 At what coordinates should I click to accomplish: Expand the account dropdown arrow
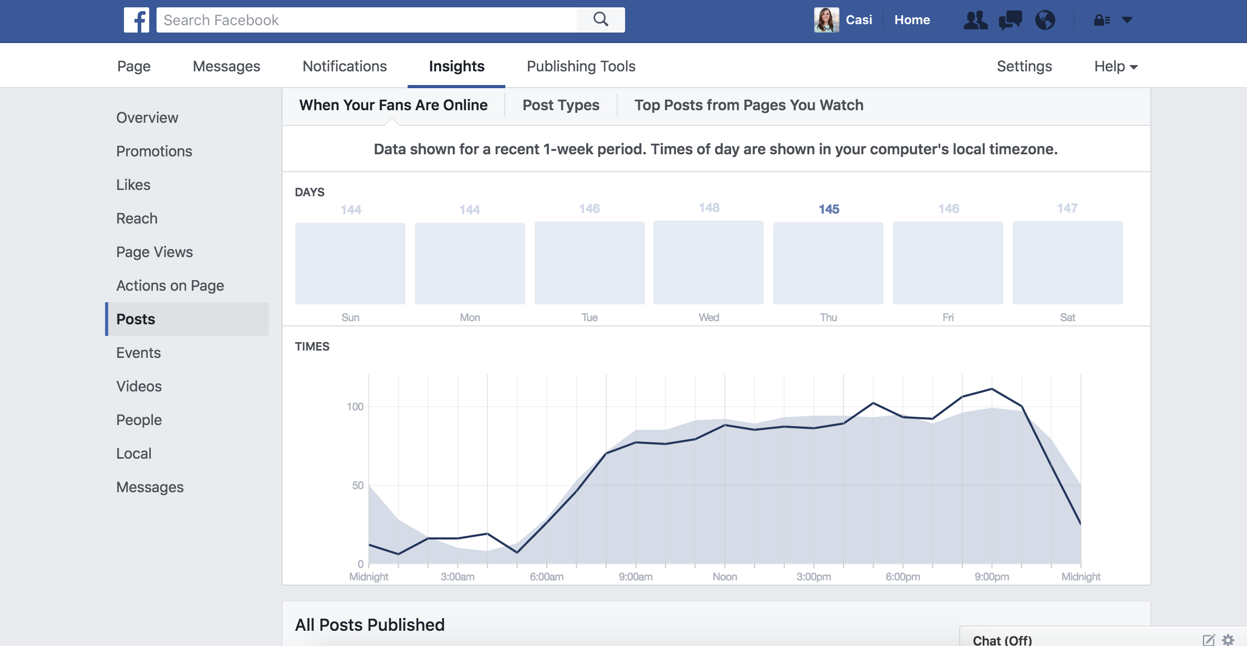pos(1127,20)
